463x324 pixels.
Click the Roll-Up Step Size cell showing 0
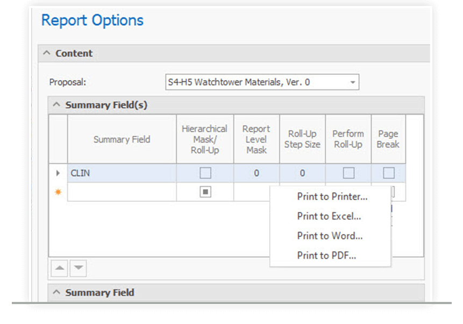(302, 173)
